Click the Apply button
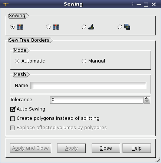The width and height of the screenshot is (161, 163). tap(71, 148)
